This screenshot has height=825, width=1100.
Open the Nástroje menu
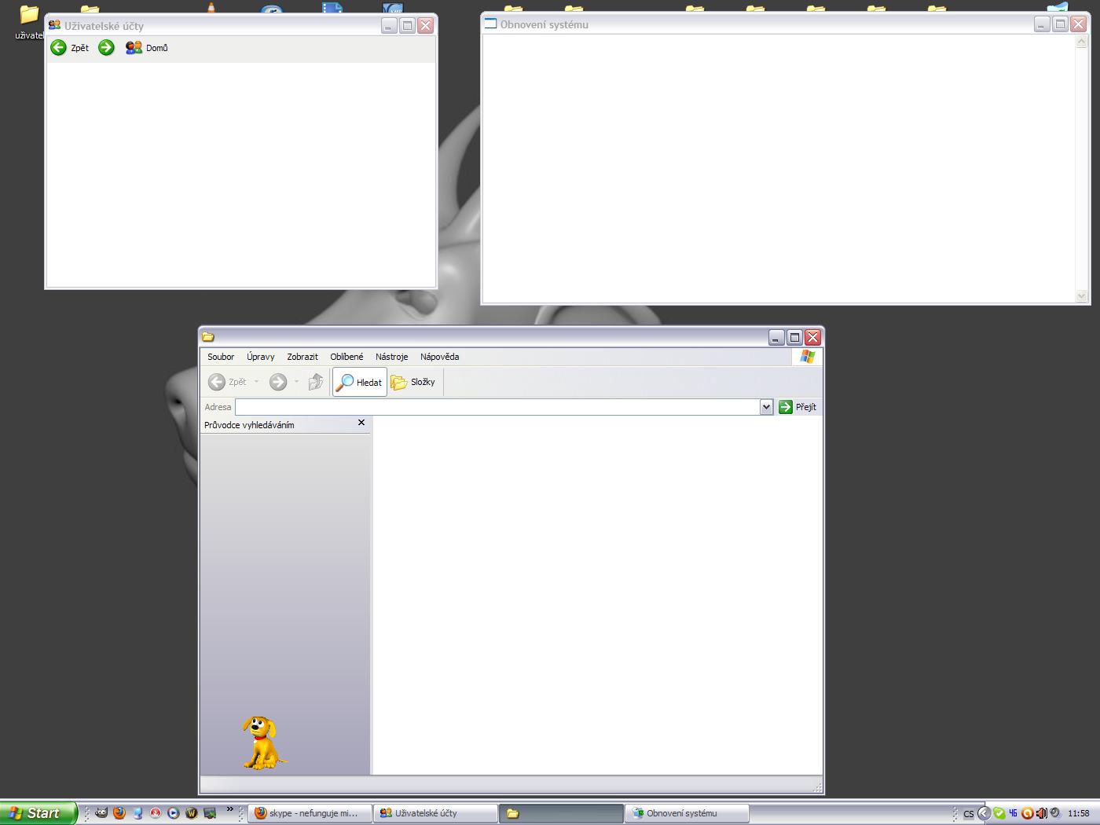point(391,357)
